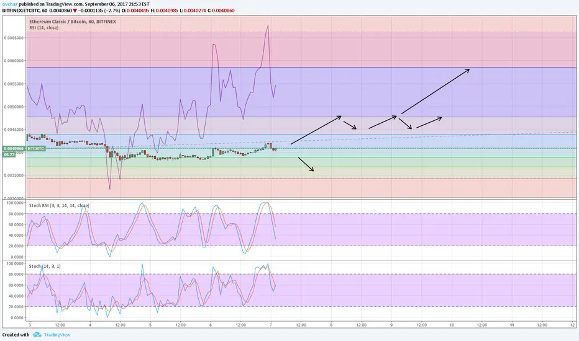Click day 8 on the time axis
This screenshot has height=341, width=579.
click(331, 325)
